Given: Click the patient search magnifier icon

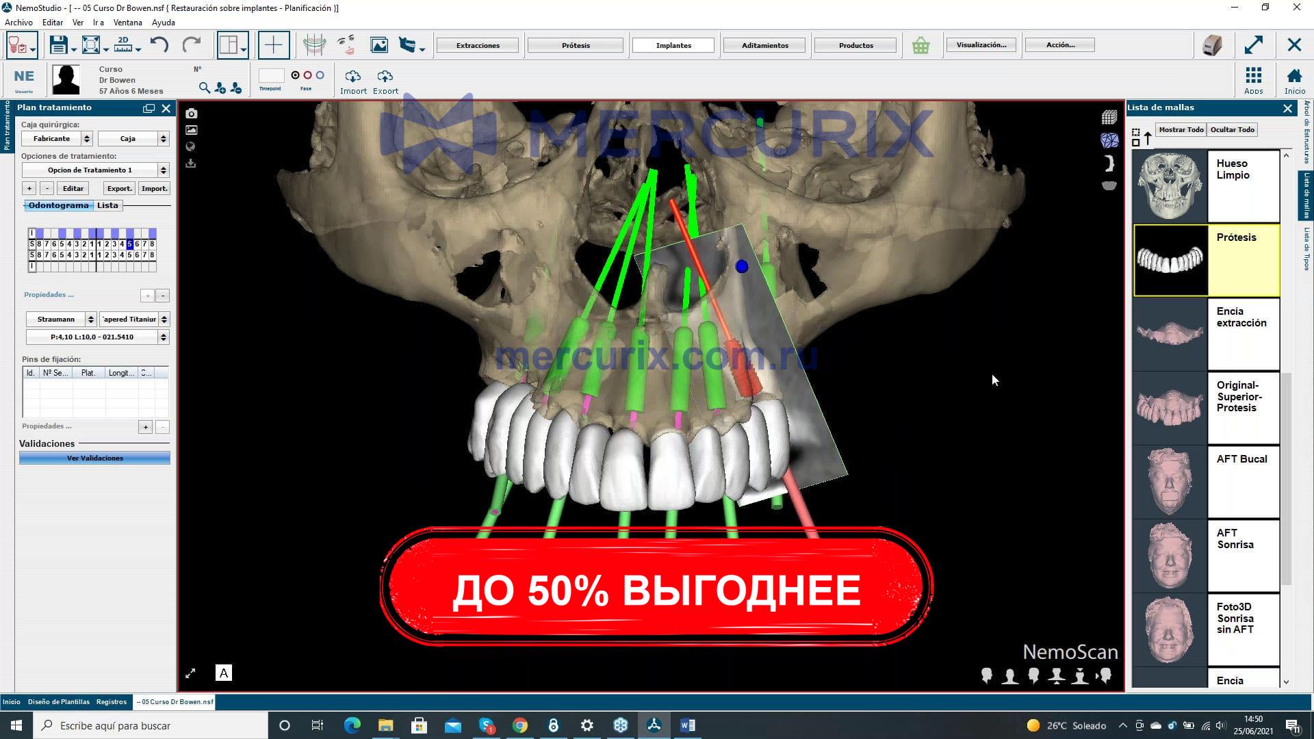Looking at the screenshot, I should pos(204,88).
